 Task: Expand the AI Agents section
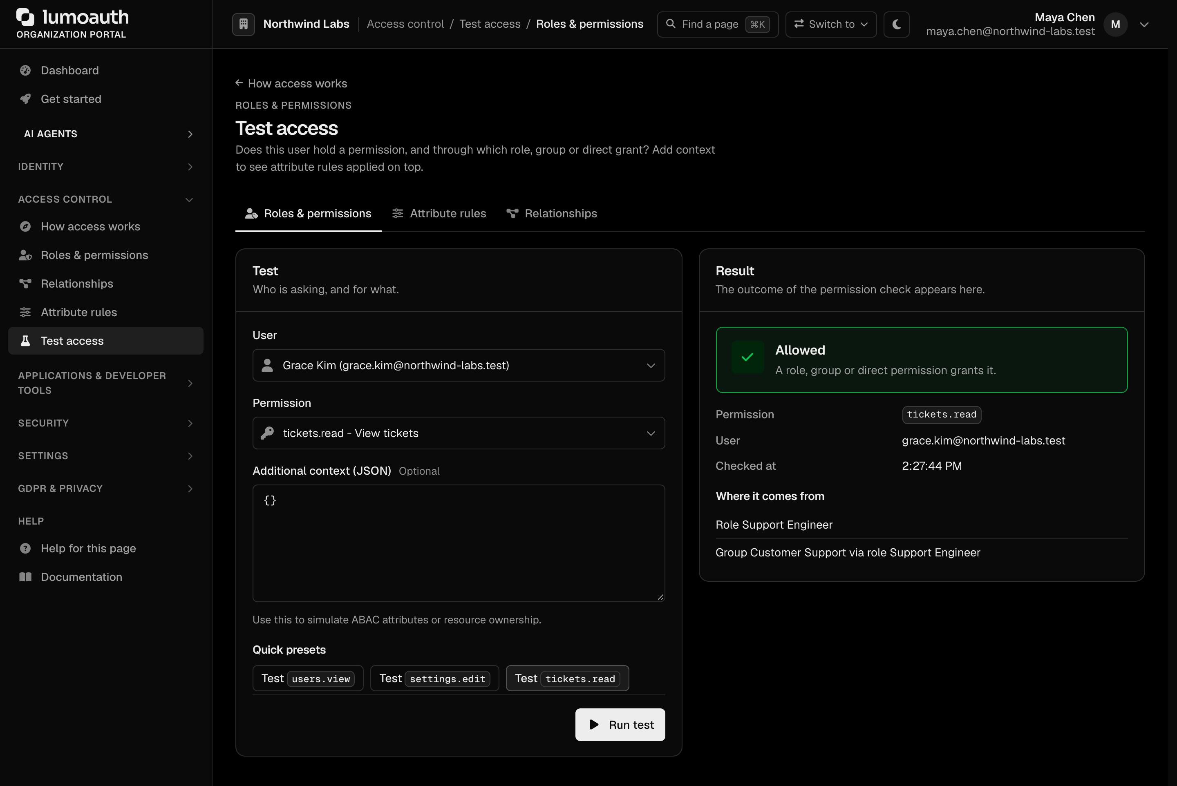point(106,134)
